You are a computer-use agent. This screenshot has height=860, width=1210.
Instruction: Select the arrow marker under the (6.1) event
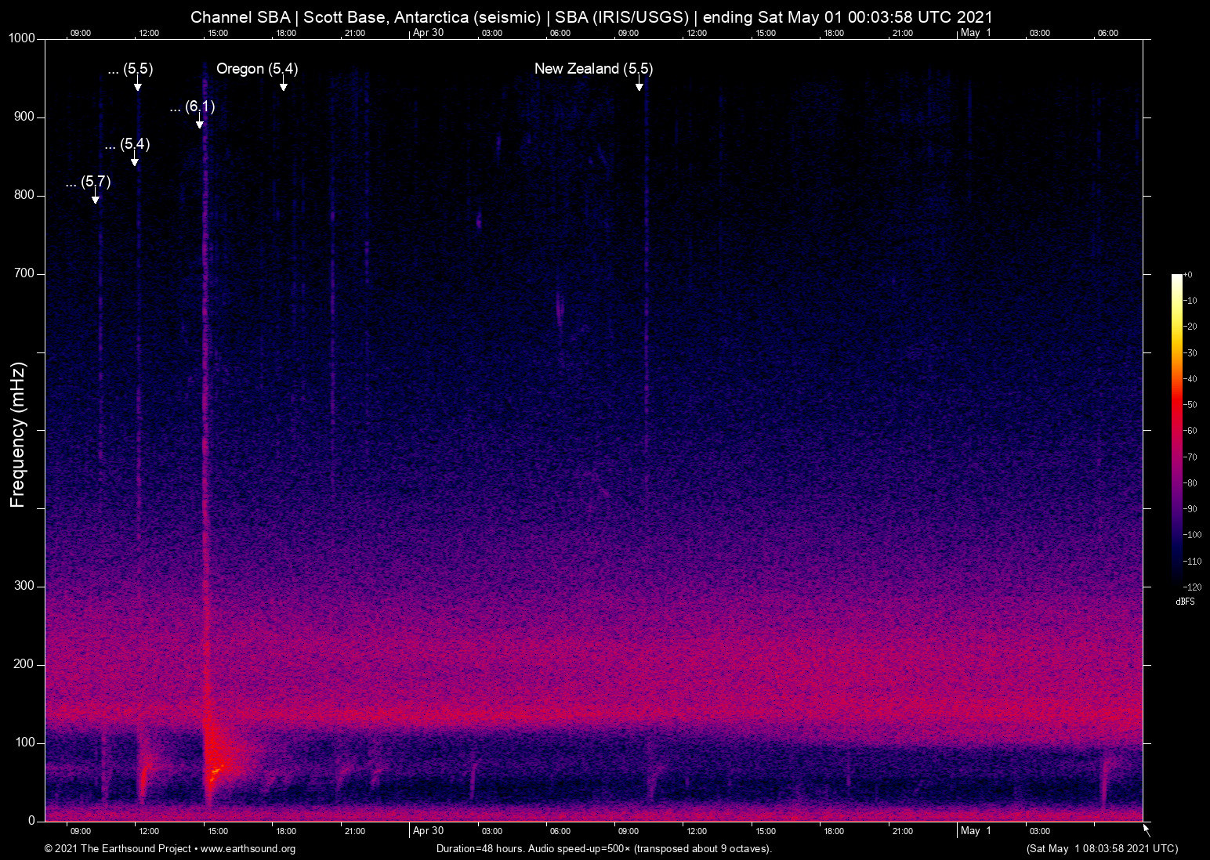click(x=200, y=122)
